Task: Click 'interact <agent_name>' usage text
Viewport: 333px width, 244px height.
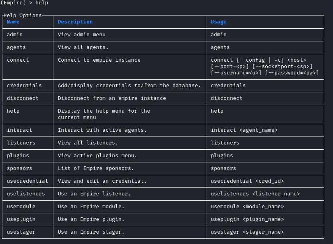Action: [244, 130]
